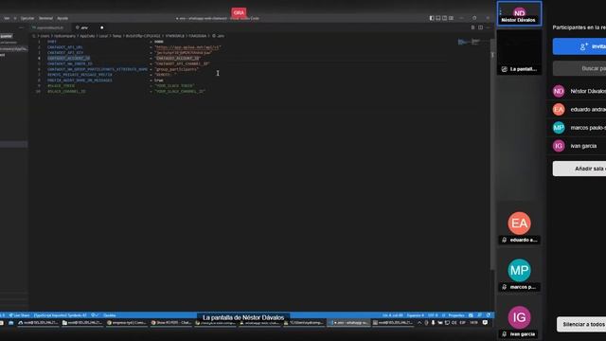Image resolution: width=606 pixels, height=341 pixels.
Task: Toggle secondary sidebar layout icon in VS Code
Action: (x=444, y=18)
